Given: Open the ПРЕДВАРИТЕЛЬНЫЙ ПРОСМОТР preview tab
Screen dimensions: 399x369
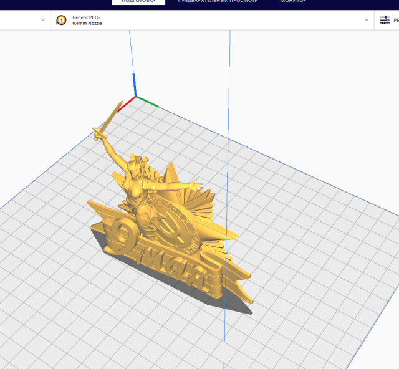Looking at the screenshot, I should point(218,2).
